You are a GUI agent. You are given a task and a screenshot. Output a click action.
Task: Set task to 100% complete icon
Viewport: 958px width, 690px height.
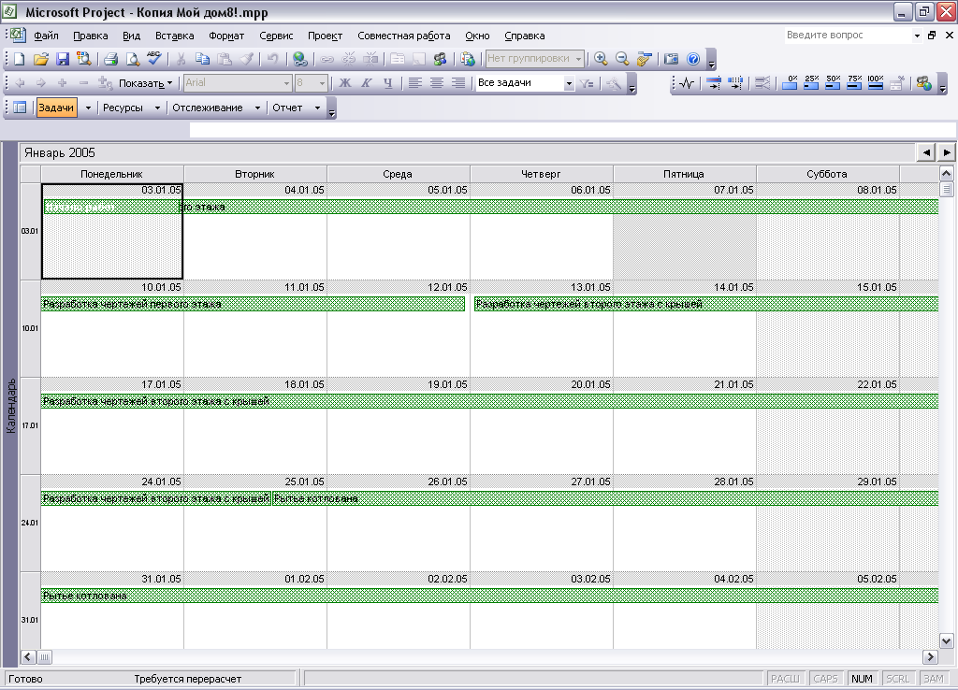[876, 82]
